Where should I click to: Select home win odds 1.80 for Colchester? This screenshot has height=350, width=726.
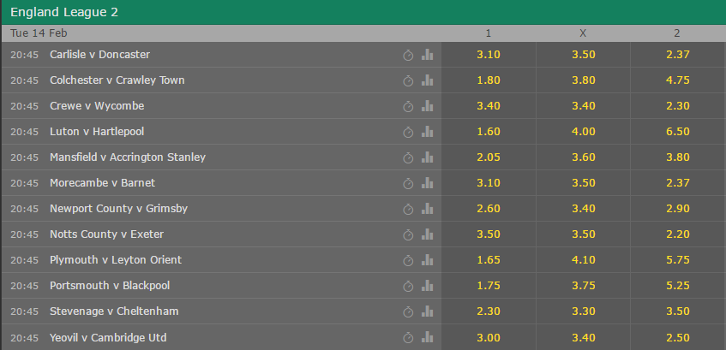coord(489,80)
